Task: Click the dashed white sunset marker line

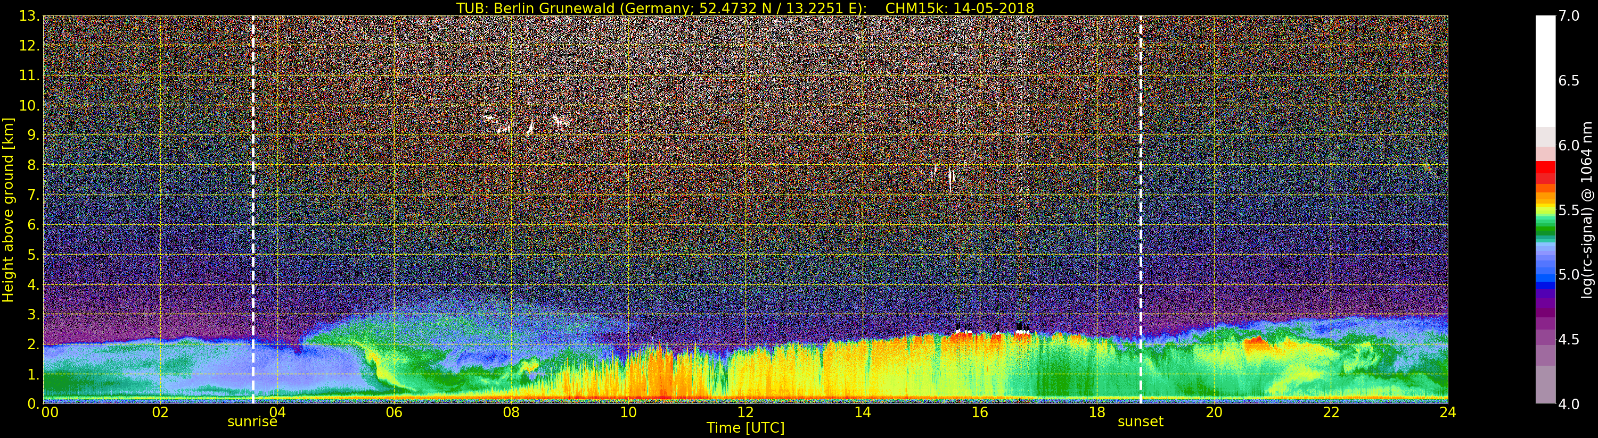Action: (1141, 209)
